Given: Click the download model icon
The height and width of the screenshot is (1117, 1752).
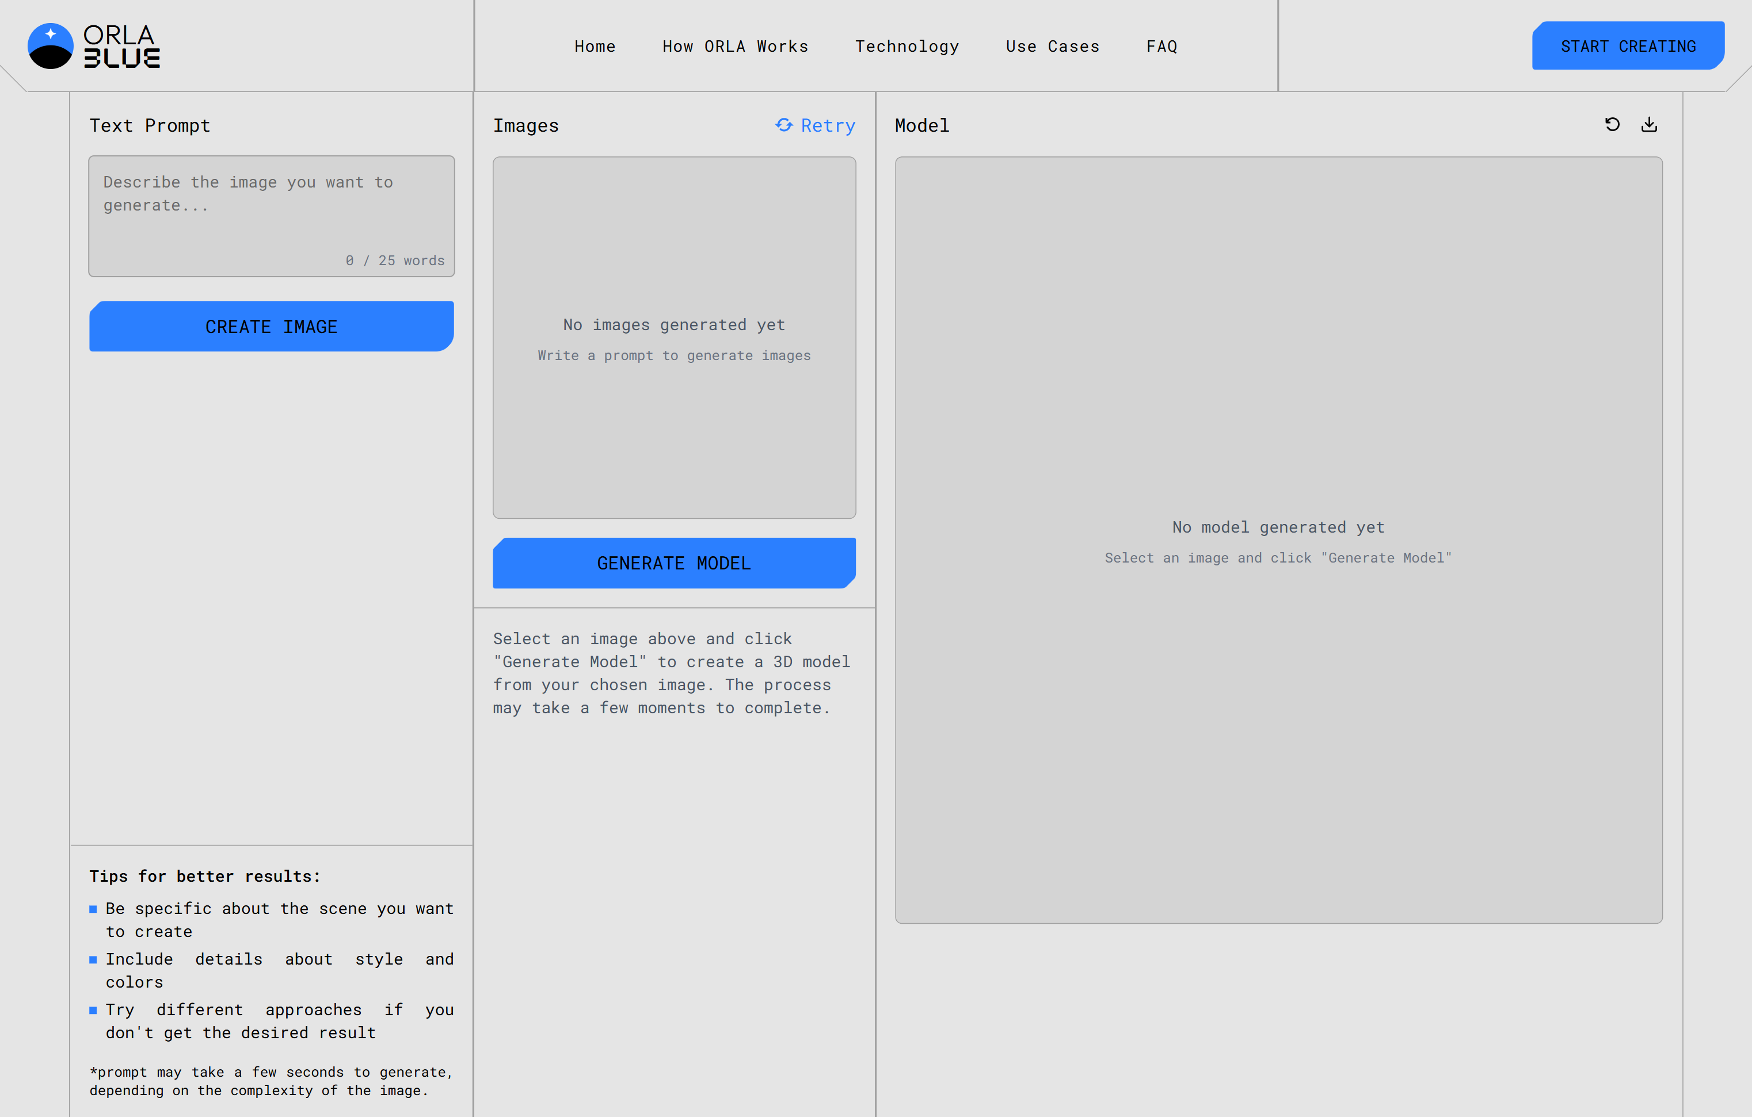Looking at the screenshot, I should coord(1650,124).
